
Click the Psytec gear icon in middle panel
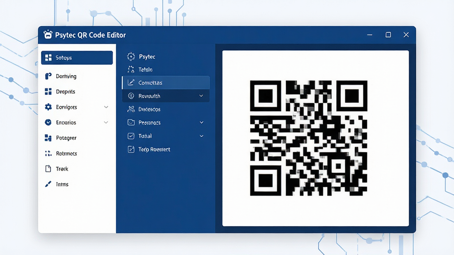click(131, 56)
